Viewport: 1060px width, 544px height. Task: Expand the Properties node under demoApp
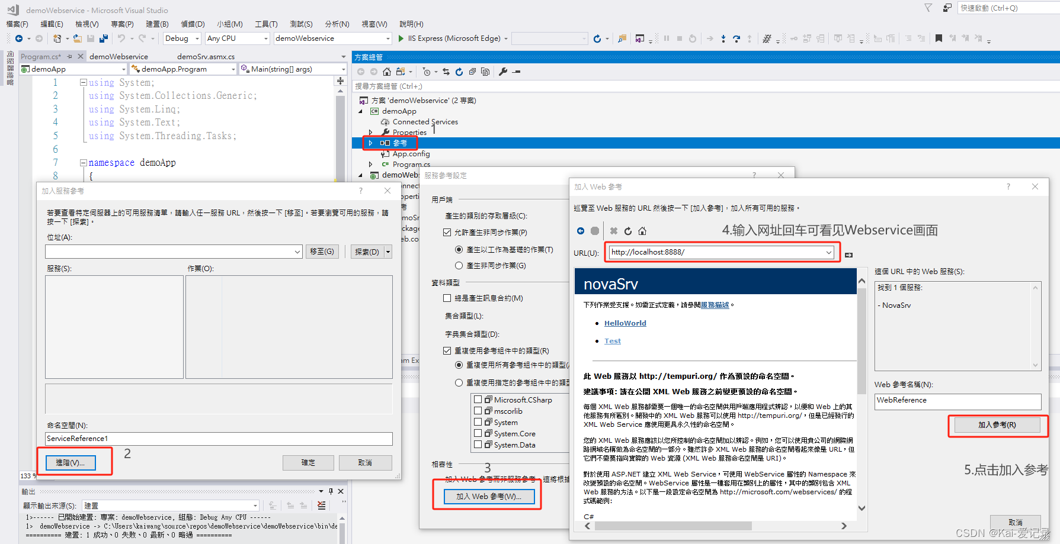tap(370, 133)
